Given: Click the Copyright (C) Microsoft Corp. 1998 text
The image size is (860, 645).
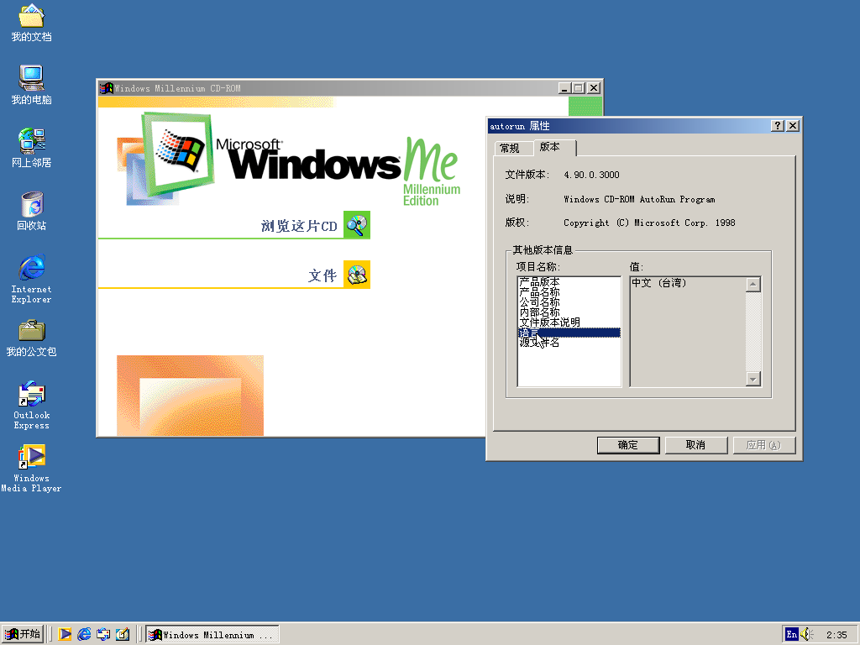Looking at the screenshot, I should pos(649,223).
